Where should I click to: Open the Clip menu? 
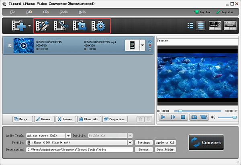click(x=46, y=12)
